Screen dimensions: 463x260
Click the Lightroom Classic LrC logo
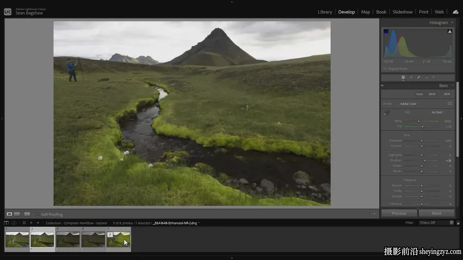point(8,12)
